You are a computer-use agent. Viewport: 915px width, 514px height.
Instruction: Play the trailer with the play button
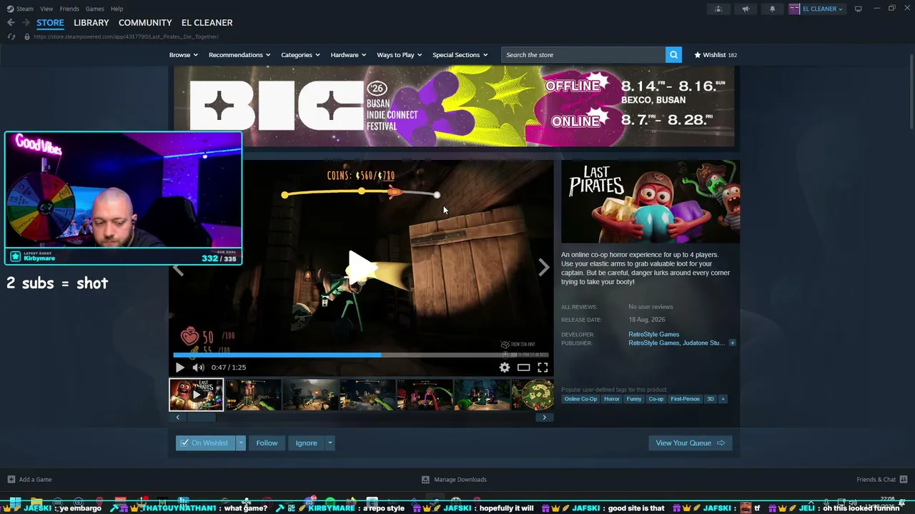179,368
